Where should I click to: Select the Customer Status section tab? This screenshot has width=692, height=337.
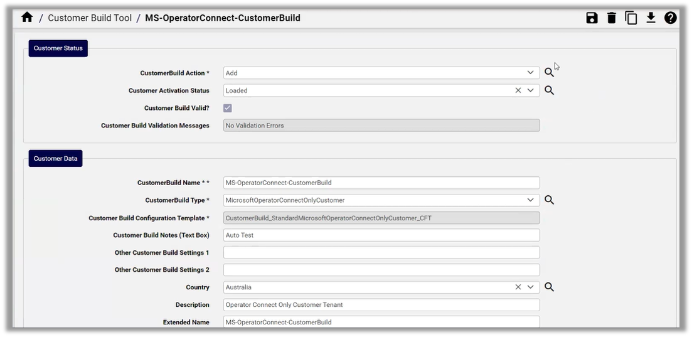(58, 48)
